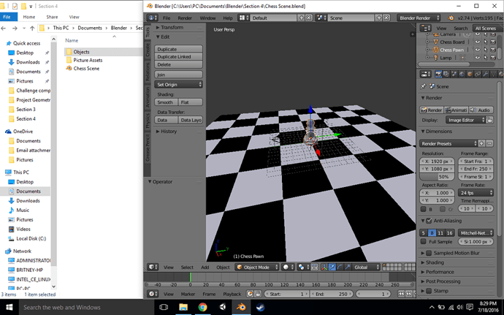The image size is (504, 315).
Task: Click the Smooth shading button
Action: pos(166,102)
